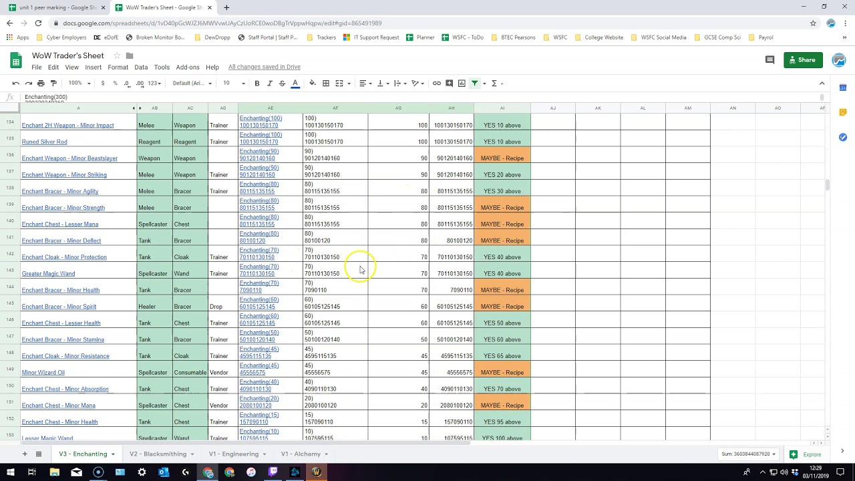The width and height of the screenshot is (855, 481).
Task: Open the Add-ons menu
Action: (x=188, y=67)
